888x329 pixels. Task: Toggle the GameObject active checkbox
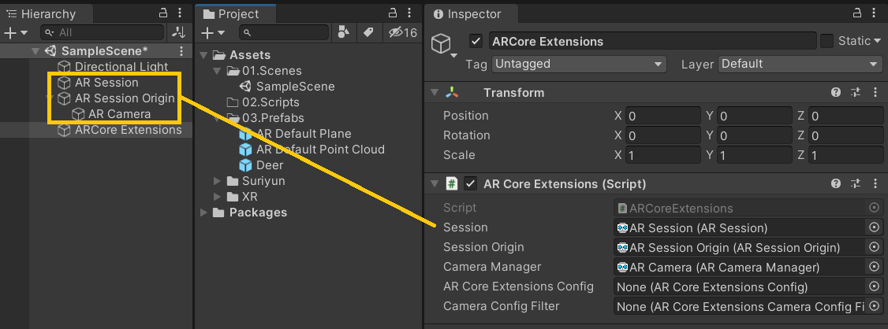pos(476,41)
